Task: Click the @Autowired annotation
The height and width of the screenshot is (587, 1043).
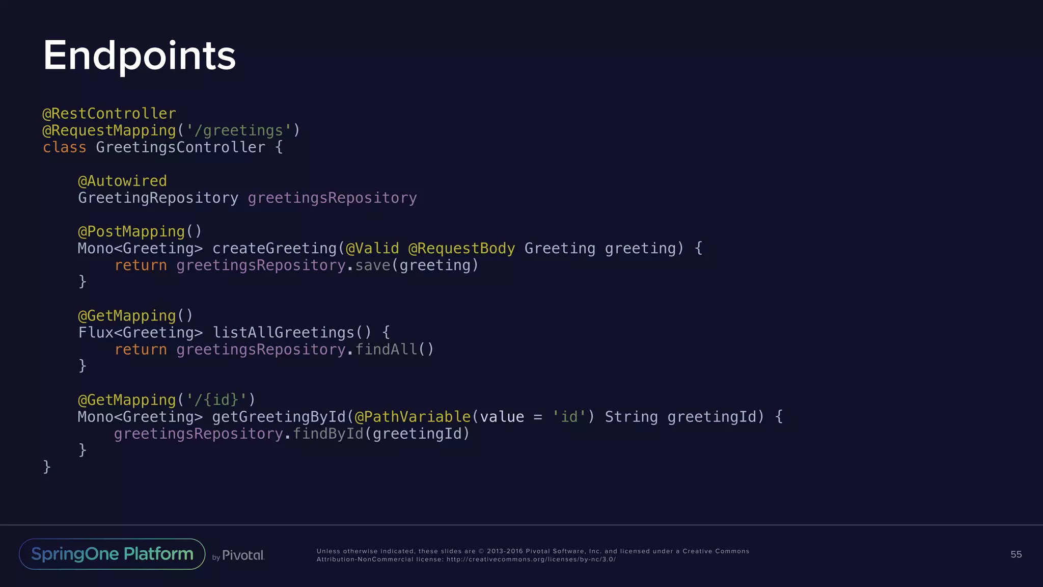Action: click(x=122, y=181)
